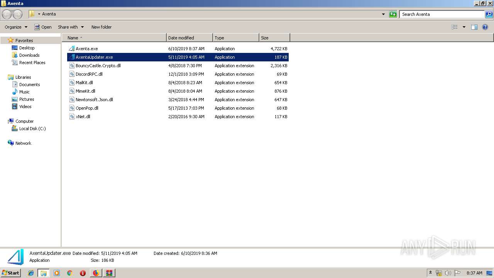Click the Start button
494x278 pixels.
[x=10, y=273]
